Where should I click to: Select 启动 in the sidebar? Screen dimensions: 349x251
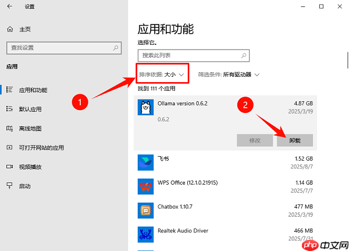(24, 186)
